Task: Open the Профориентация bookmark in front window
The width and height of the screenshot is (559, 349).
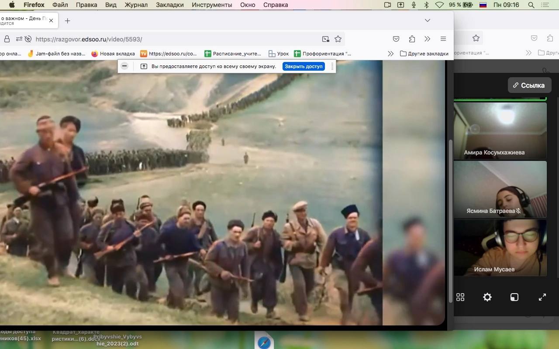Action: pyautogui.click(x=322, y=54)
